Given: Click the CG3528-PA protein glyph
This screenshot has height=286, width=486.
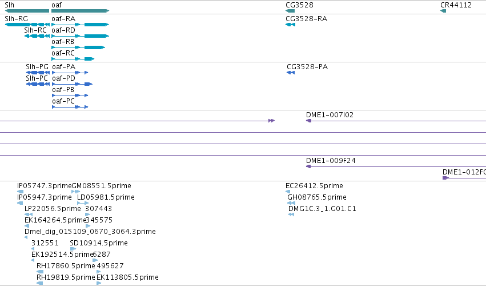Looking at the screenshot, I should pos(291,73).
